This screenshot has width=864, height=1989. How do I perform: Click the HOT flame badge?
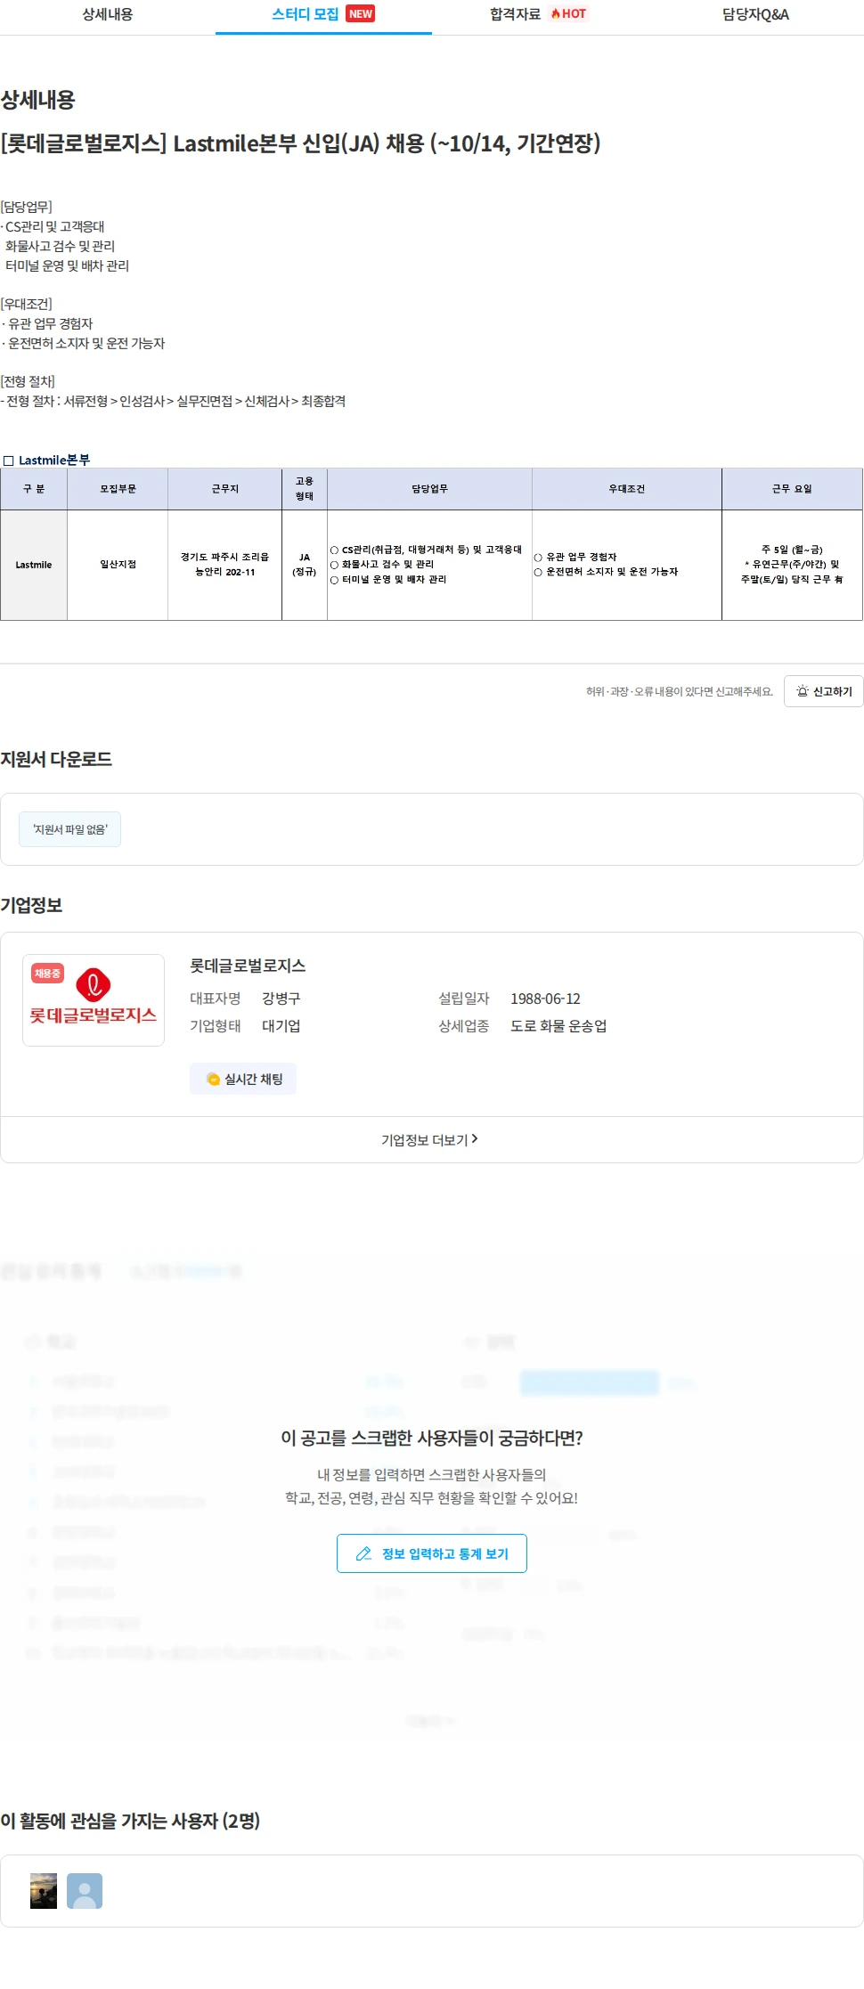tap(568, 13)
